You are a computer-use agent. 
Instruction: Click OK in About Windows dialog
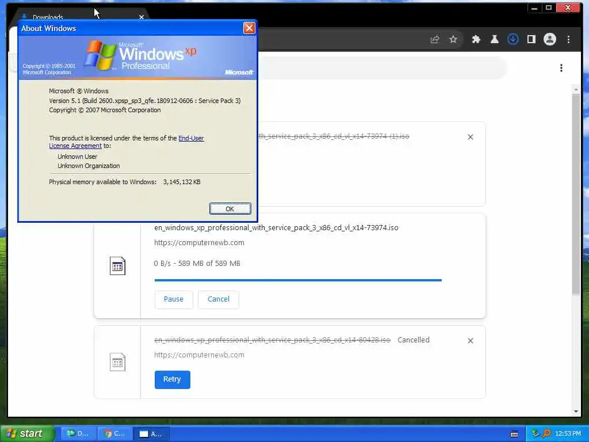(x=230, y=209)
